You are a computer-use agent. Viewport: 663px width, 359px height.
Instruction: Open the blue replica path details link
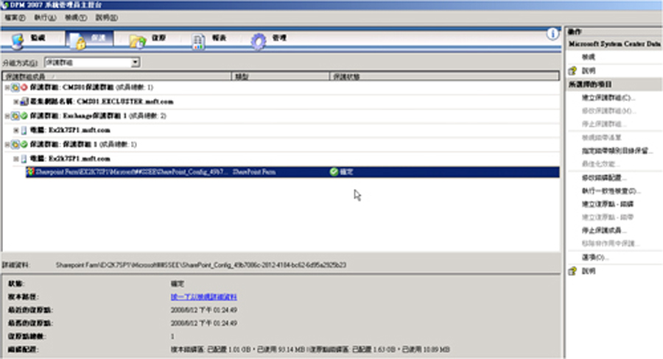click(204, 297)
